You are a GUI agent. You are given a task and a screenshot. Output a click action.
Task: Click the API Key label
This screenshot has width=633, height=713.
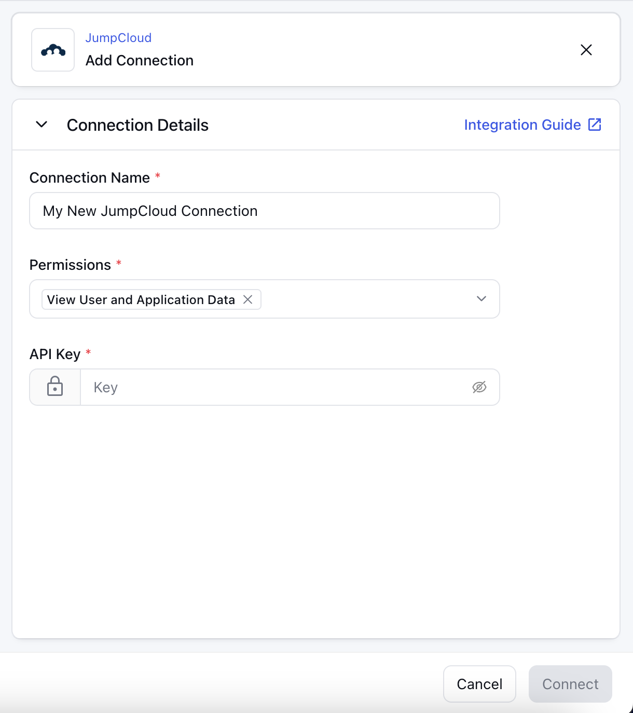(55, 354)
